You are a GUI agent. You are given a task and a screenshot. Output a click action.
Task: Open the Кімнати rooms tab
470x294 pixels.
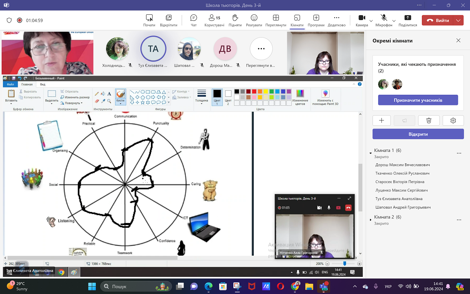[x=297, y=20]
